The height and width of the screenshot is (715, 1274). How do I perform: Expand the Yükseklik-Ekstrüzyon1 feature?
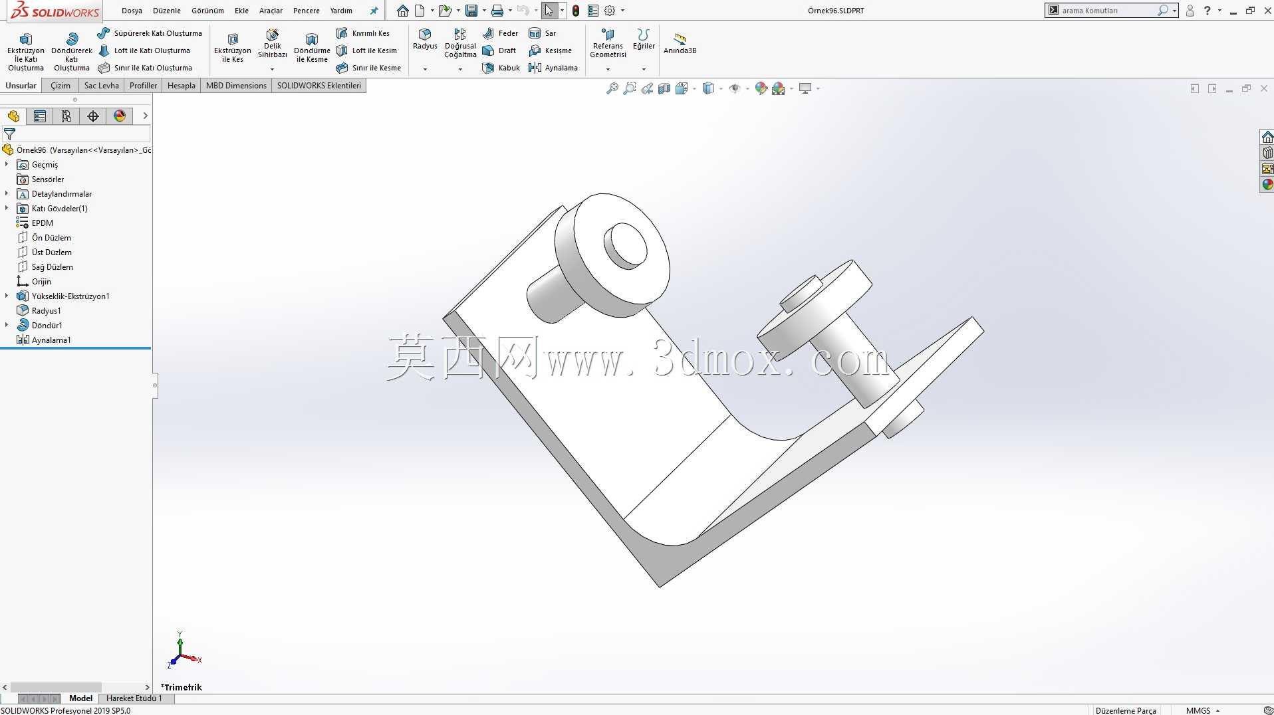(x=7, y=296)
